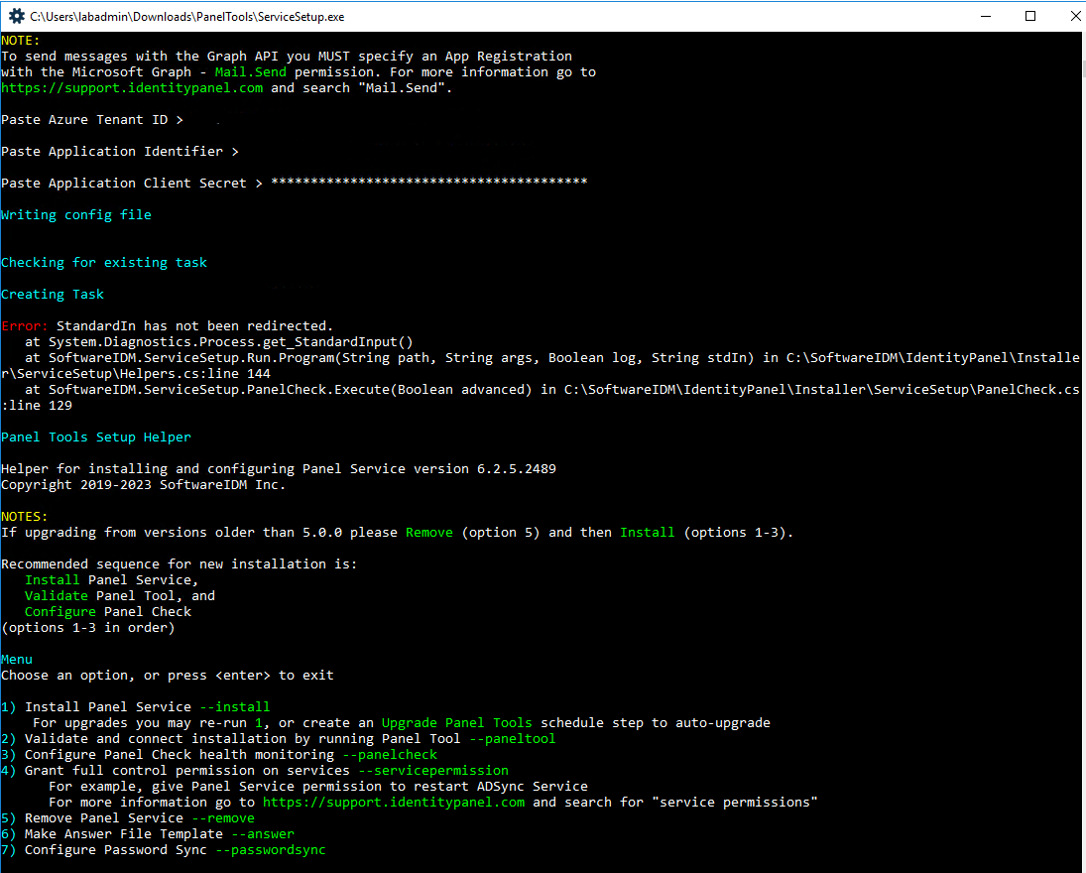Click the --remove flag text
The height and width of the screenshot is (873, 1086).
click(x=223, y=819)
